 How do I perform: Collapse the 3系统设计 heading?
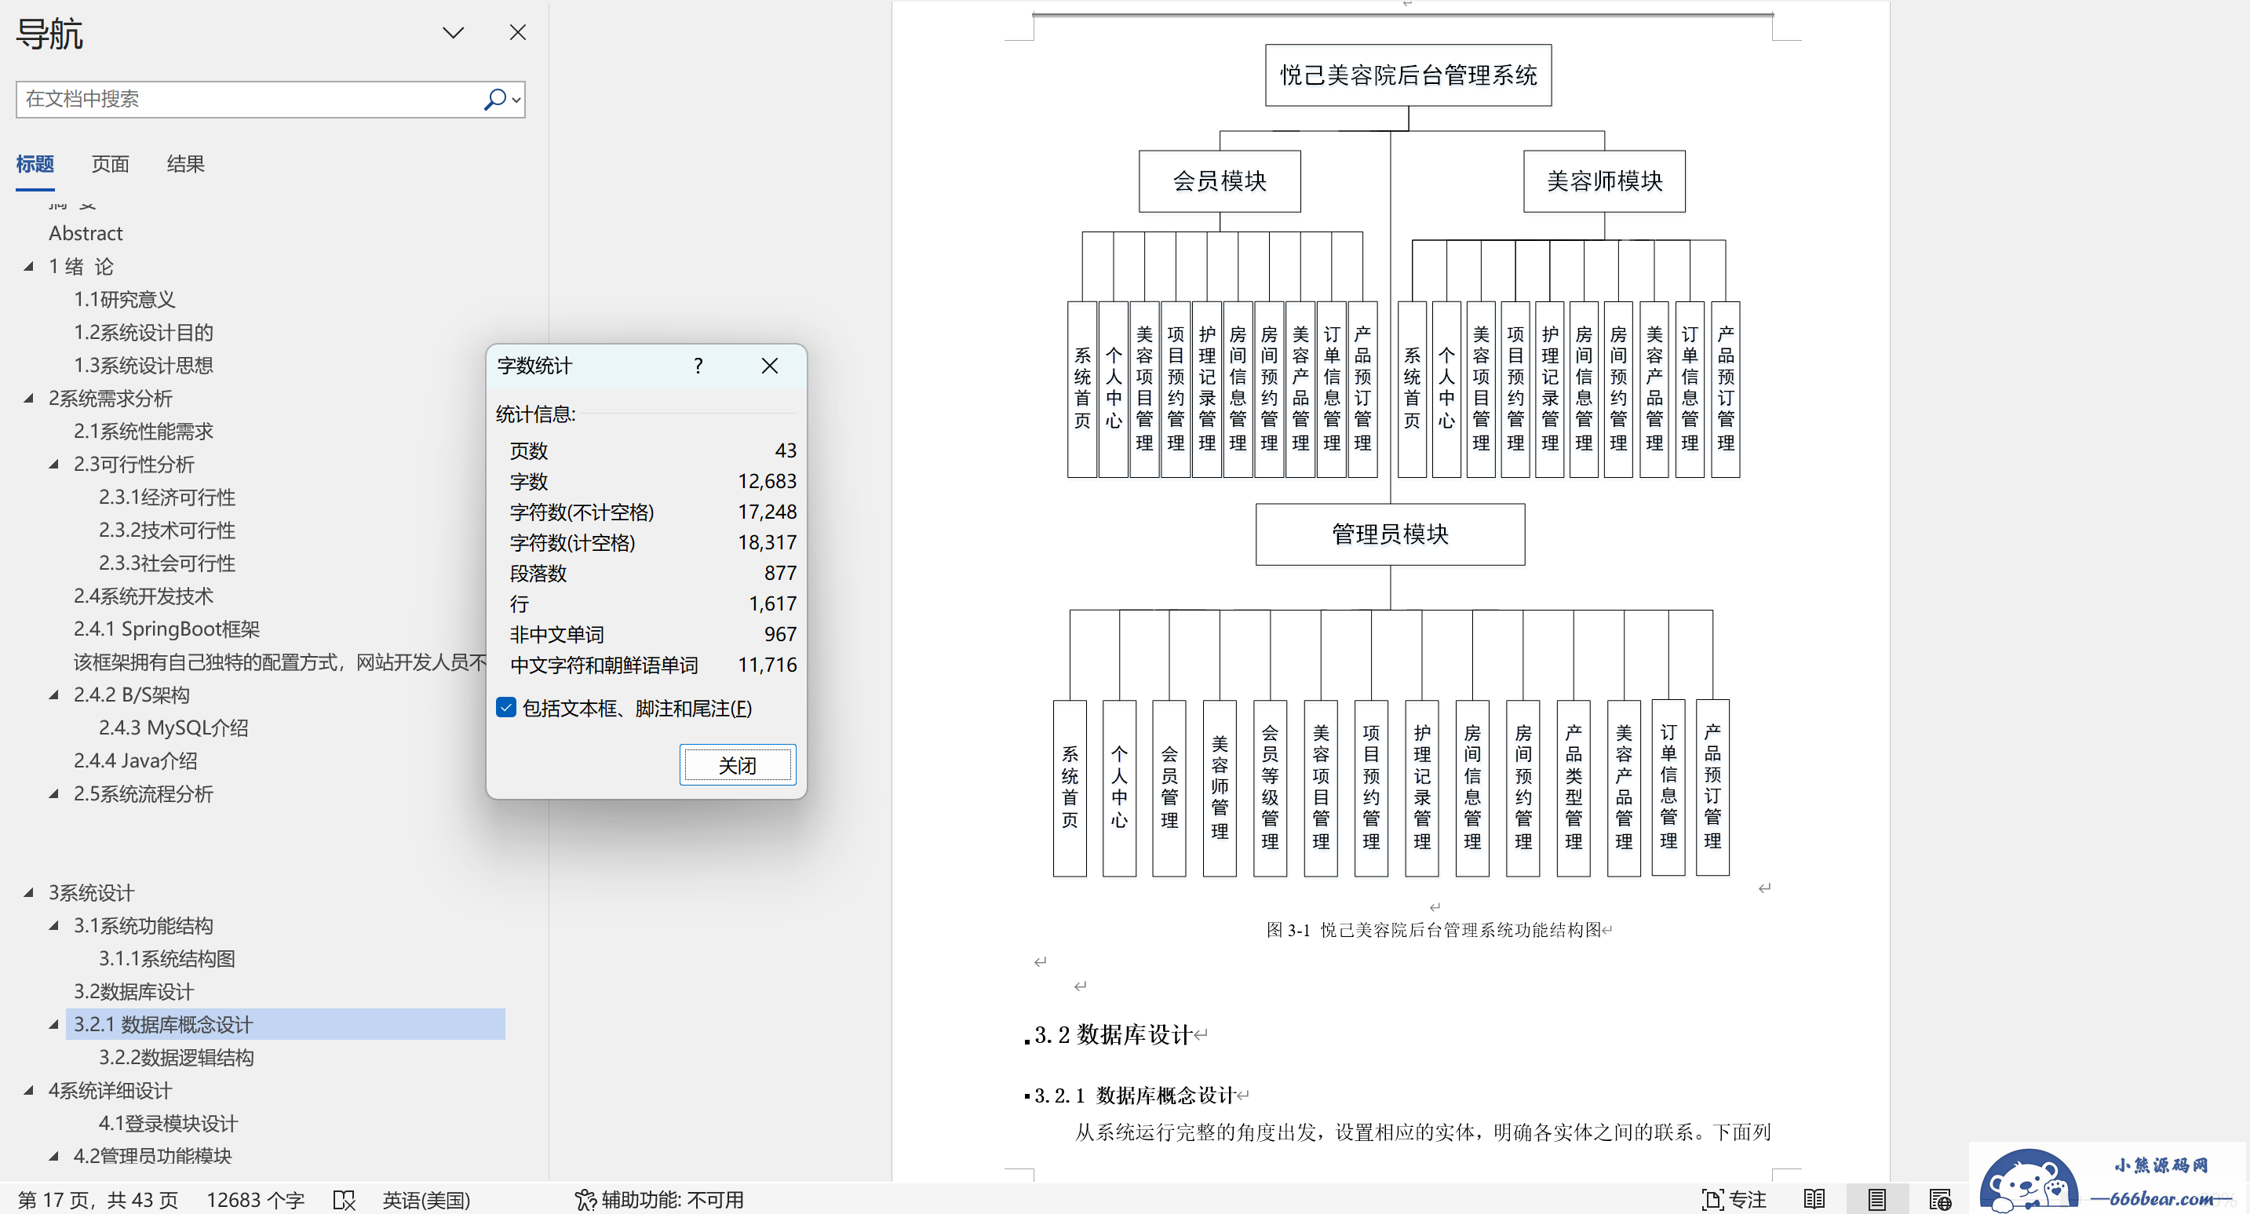click(x=29, y=891)
